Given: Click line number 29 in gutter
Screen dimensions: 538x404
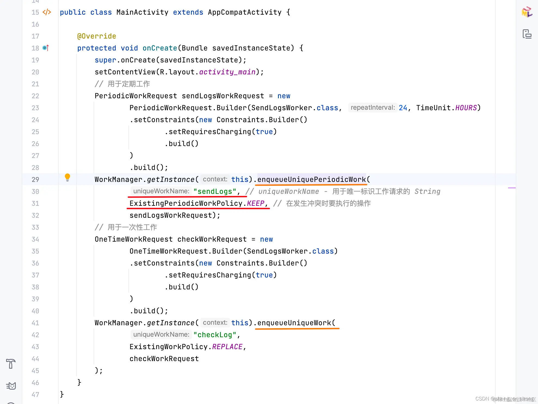Looking at the screenshot, I should point(35,179).
